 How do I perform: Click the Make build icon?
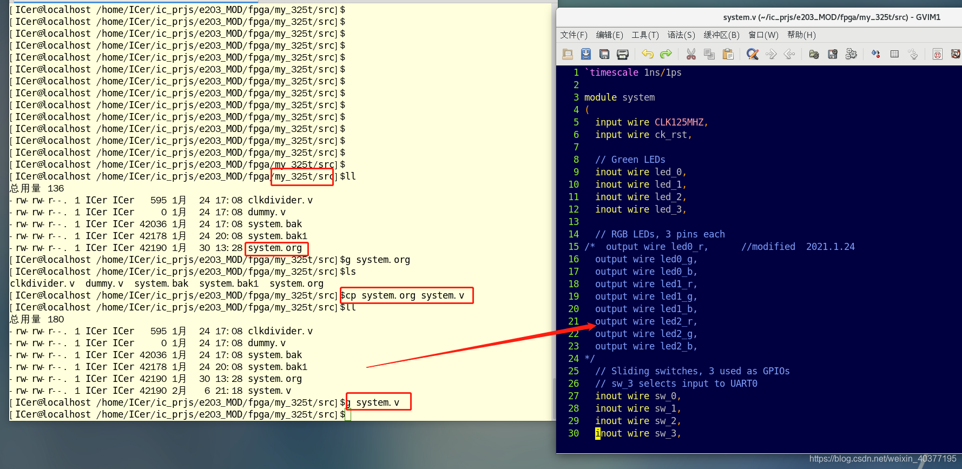click(876, 54)
